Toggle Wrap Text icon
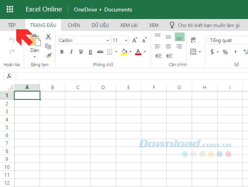248x187 pixels. click(x=193, y=40)
